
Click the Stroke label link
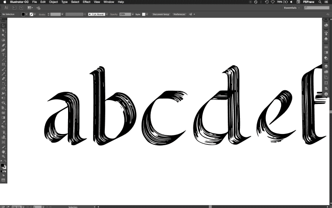click(42, 14)
